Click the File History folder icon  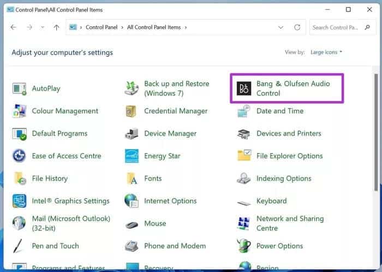click(x=20, y=179)
